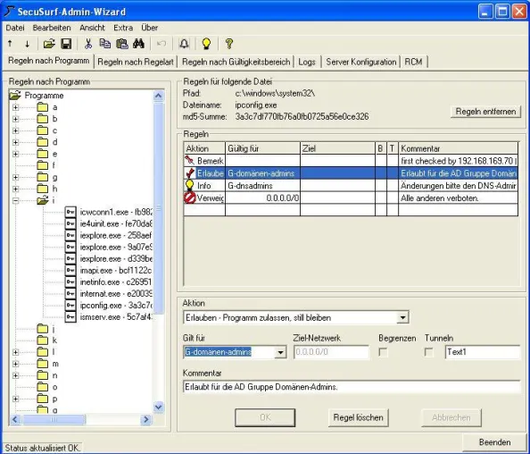The height and width of the screenshot is (454, 530).
Task: Expand folder m in the program tree
Action: (15, 364)
